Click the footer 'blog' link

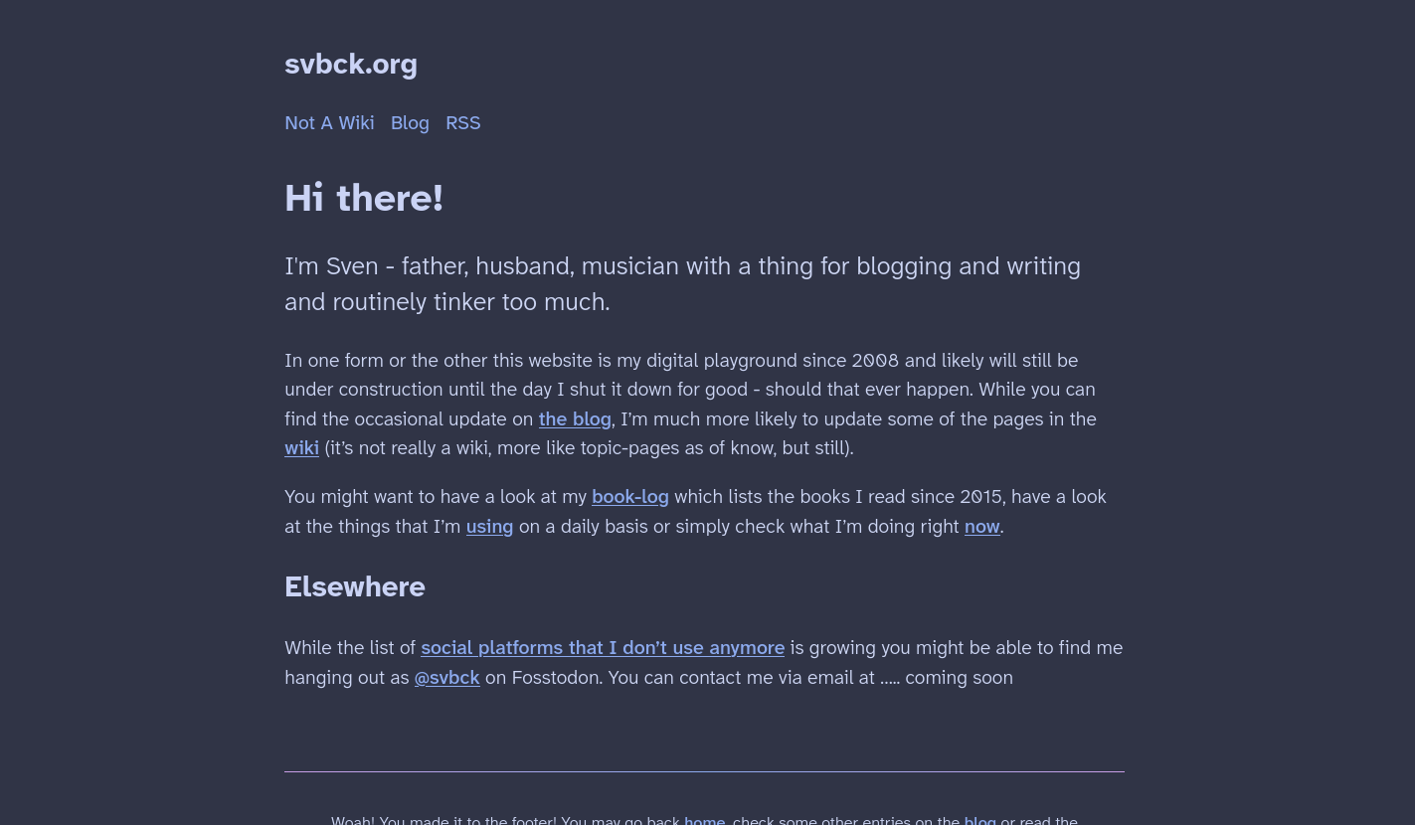point(979,819)
